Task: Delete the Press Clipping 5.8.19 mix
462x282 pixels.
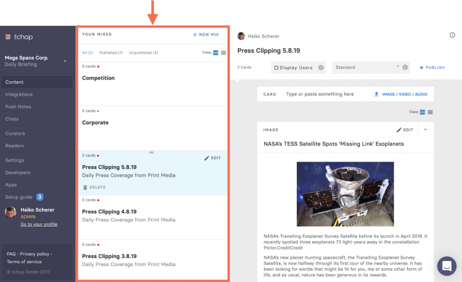Action: click(x=94, y=187)
